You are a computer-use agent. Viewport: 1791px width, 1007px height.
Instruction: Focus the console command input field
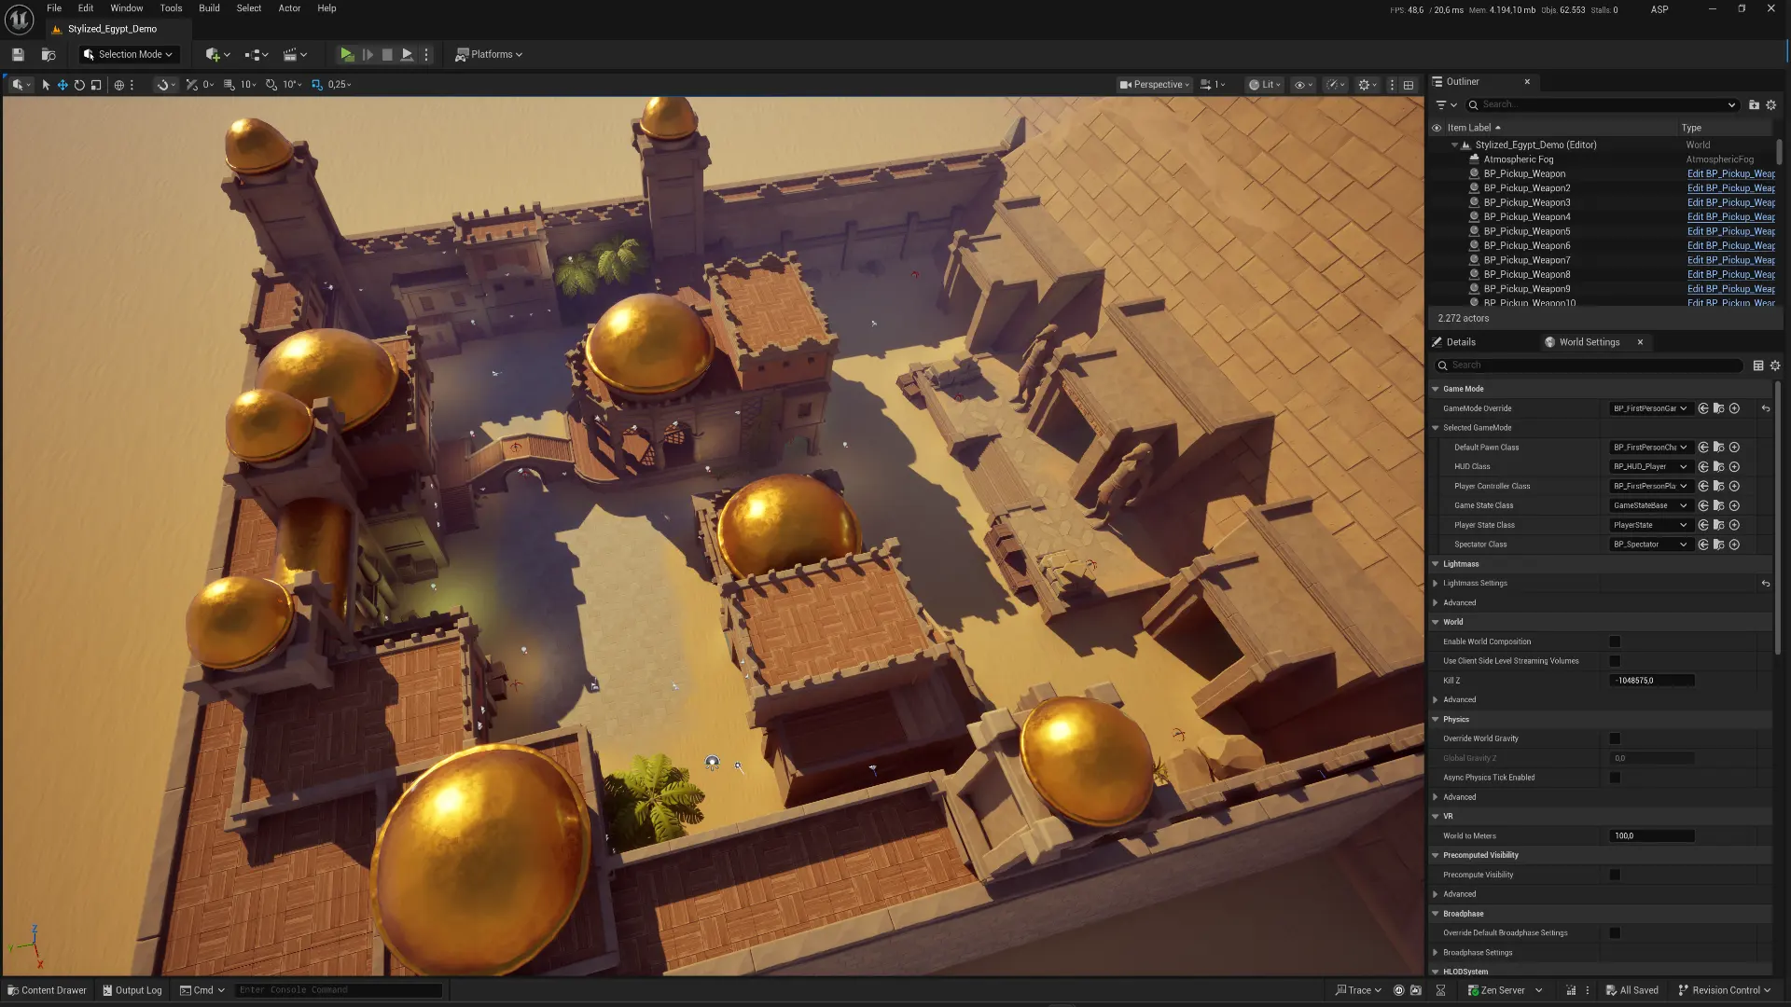339,990
